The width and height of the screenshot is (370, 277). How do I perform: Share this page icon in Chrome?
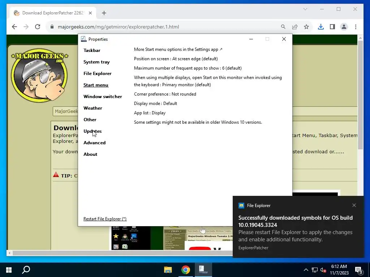click(x=295, y=27)
